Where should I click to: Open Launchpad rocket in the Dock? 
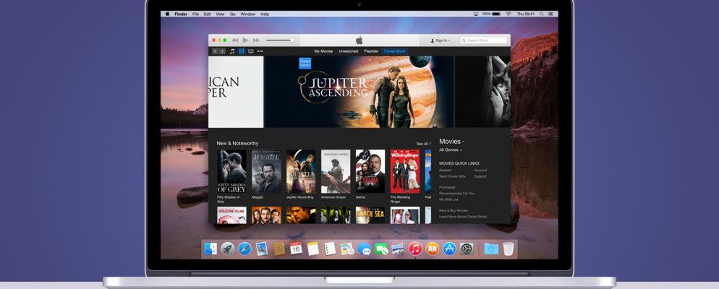(x=227, y=249)
